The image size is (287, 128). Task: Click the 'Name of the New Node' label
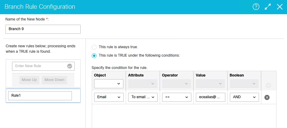[27, 19]
